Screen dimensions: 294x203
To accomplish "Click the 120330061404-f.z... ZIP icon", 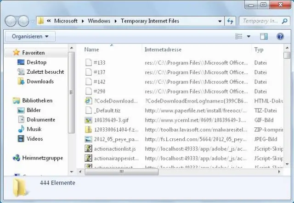I will 88,130.
